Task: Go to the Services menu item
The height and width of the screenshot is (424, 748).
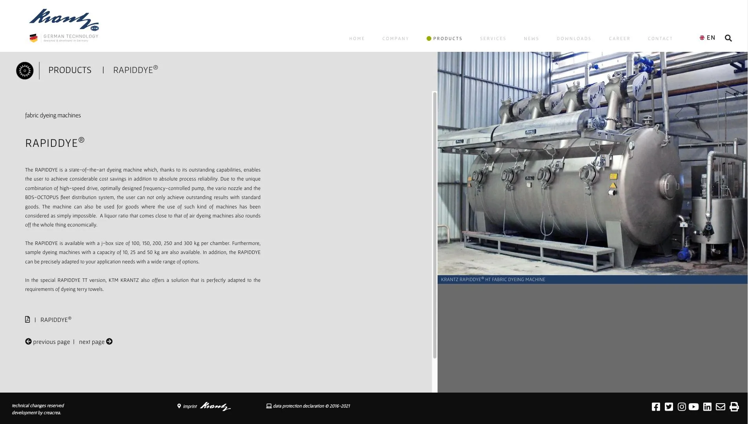Action: [493, 38]
